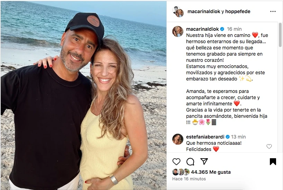
Task: Open hoppefede profile in header
Action: coord(238,11)
